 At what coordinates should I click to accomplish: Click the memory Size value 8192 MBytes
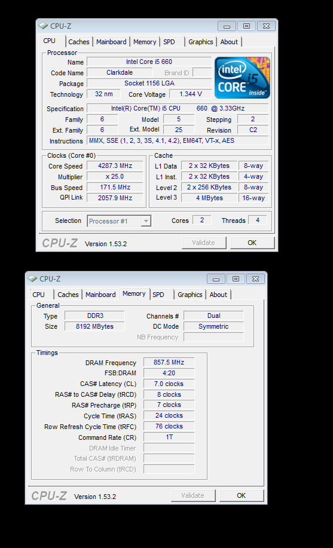point(95,326)
